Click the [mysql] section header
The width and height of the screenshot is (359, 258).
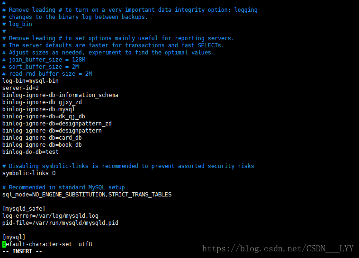(14, 237)
